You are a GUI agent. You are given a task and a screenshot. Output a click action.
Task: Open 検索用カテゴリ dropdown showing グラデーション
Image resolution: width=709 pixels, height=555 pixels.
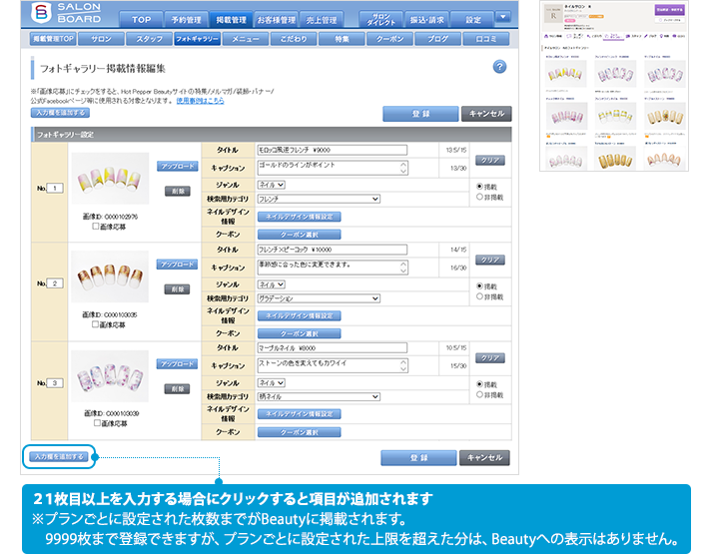pos(319,297)
